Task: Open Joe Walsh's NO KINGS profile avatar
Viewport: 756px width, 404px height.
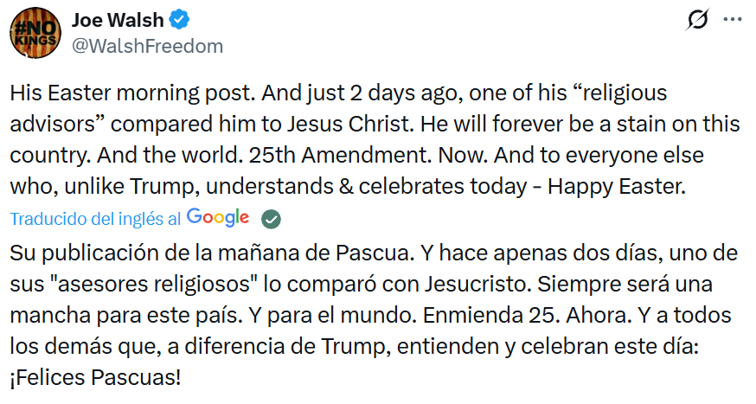Action: 34,34
